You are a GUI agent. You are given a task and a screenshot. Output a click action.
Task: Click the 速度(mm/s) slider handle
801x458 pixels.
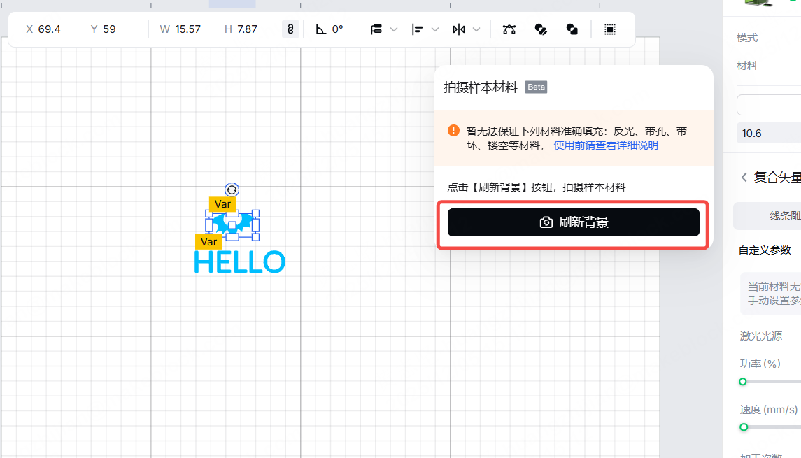coord(744,427)
